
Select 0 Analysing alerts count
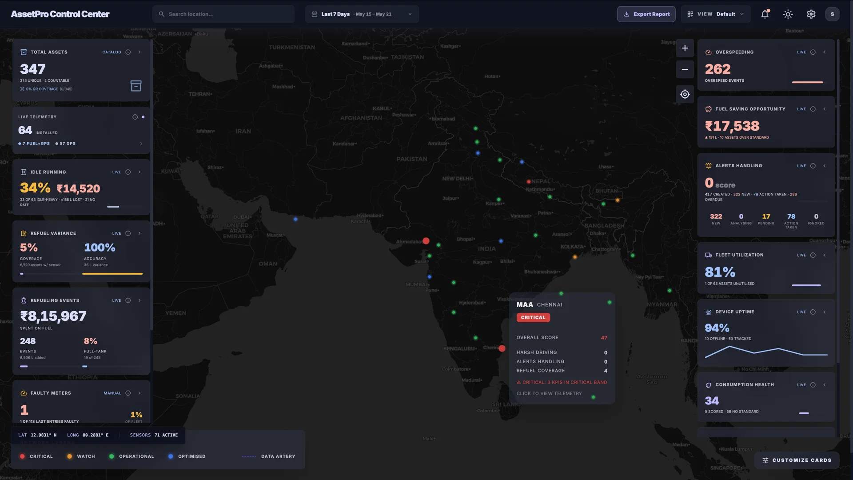click(x=741, y=219)
